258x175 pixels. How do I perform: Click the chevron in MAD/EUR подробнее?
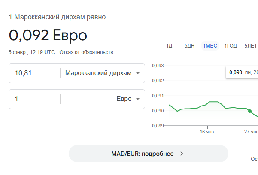tap(182, 154)
